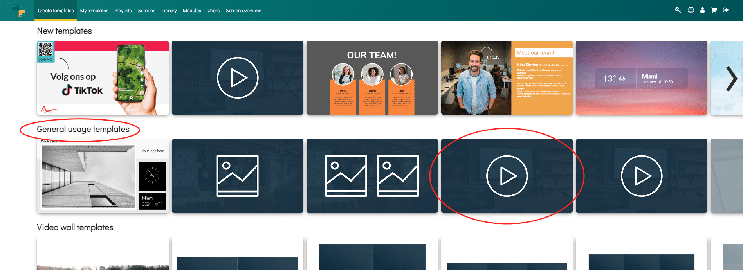This screenshot has height=270, width=743.
Task: Choose the Miami 13° weather template
Action: point(642,78)
